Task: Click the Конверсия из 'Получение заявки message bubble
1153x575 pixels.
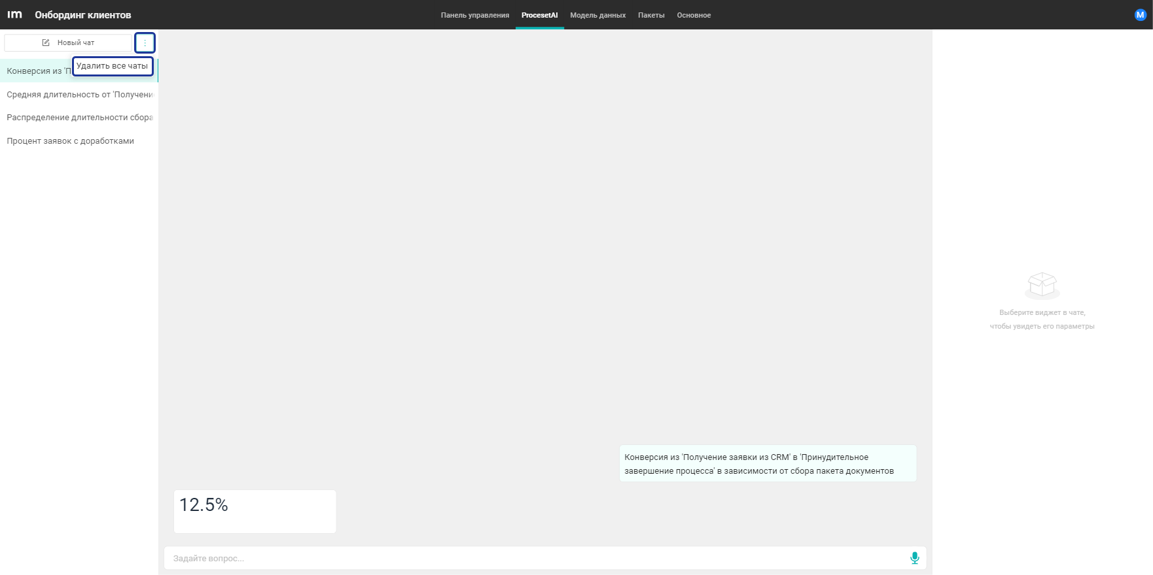Action: click(768, 464)
